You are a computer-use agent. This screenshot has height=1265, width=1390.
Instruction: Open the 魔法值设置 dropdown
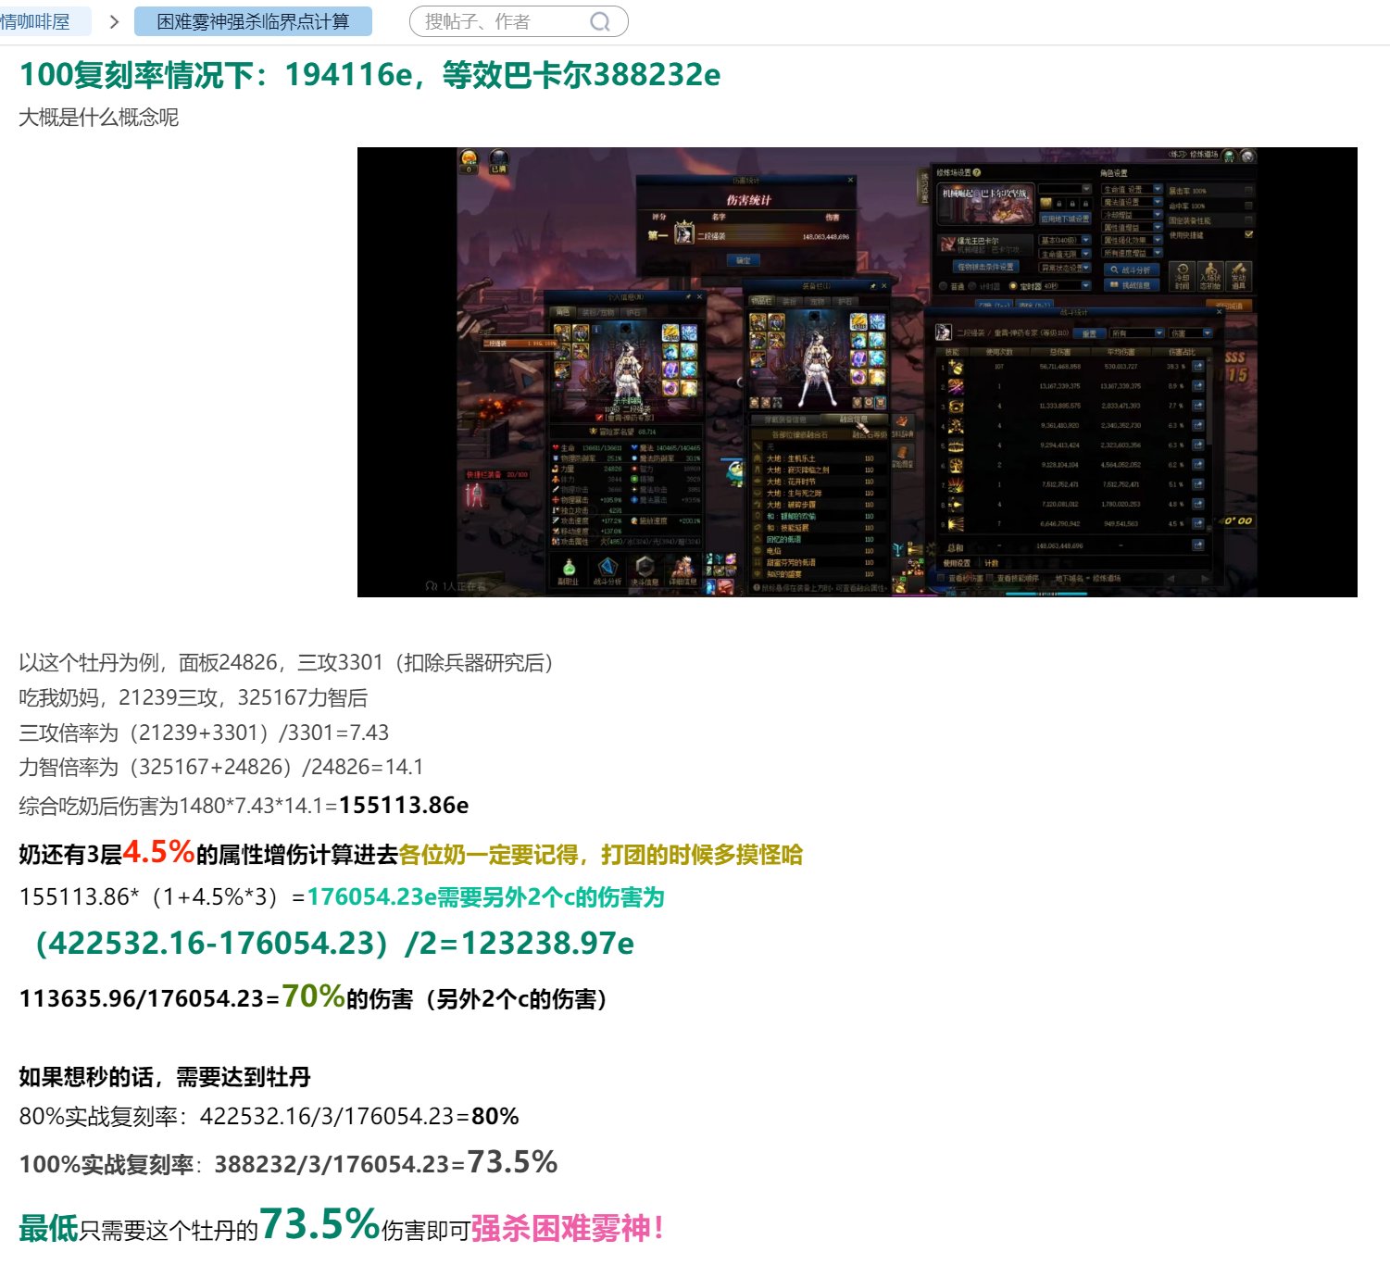1132,202
